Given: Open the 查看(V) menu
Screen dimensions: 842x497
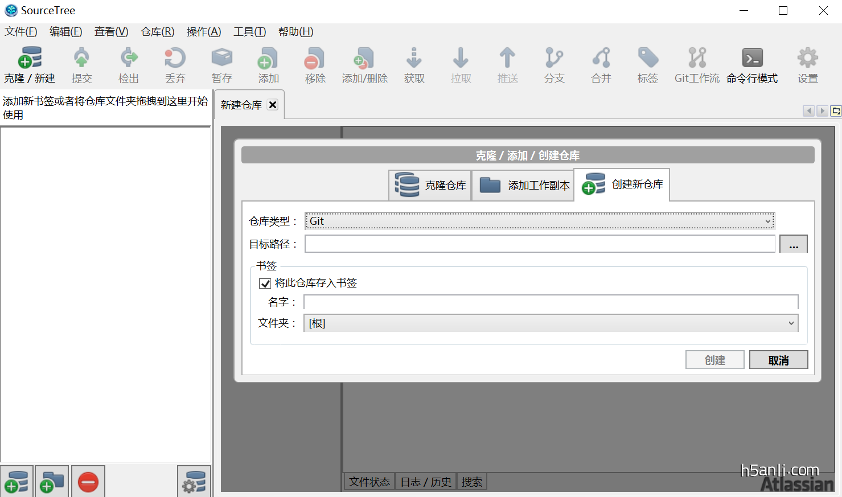Looking at the screenshot, I should point(112,32).
